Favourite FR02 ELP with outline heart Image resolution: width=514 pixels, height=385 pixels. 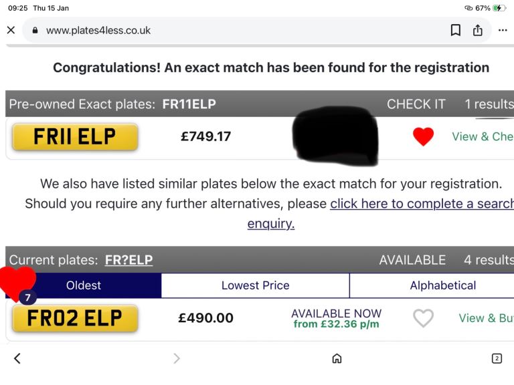point(423,318)
